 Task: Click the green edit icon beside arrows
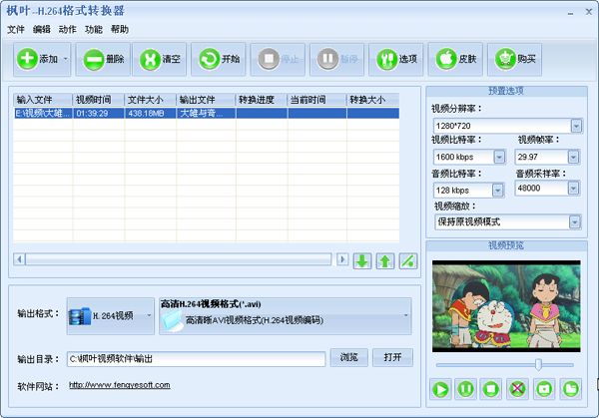[408, 261]
